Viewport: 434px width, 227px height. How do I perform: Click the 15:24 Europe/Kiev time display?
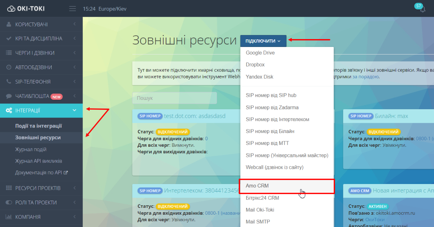pos(105,9)
